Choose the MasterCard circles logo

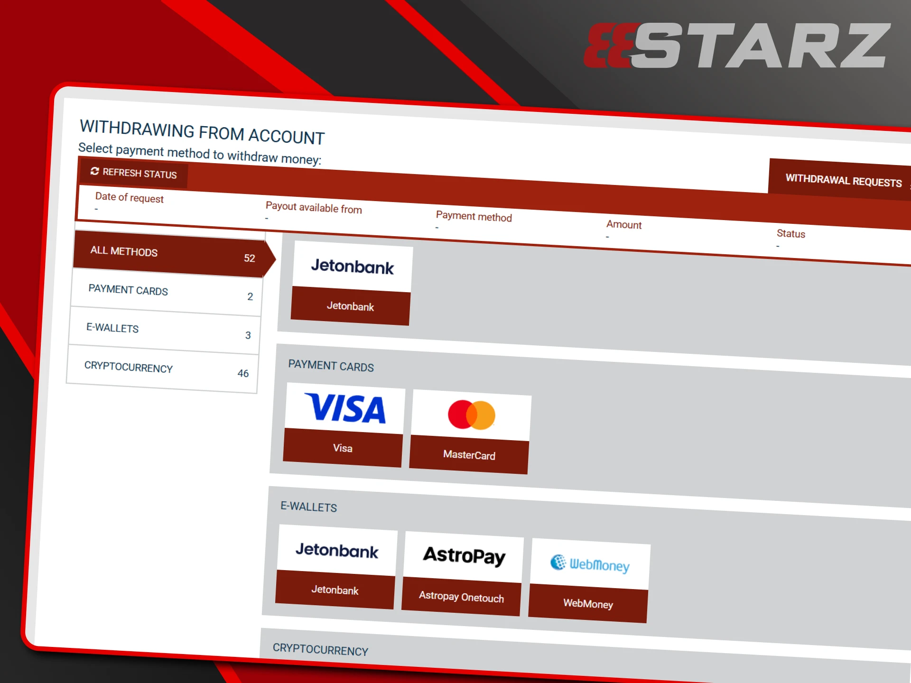(471, 415)
